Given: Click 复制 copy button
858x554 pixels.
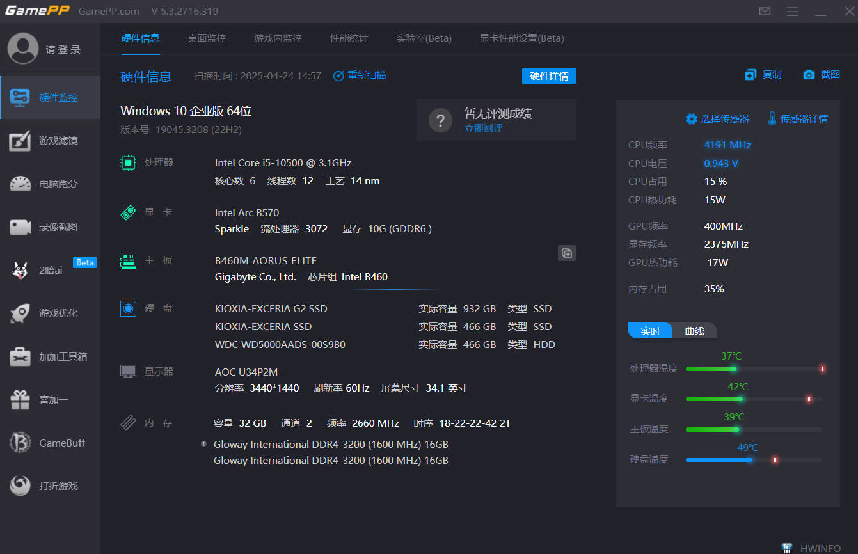Looking at the screenshot, I should point(763,75).
